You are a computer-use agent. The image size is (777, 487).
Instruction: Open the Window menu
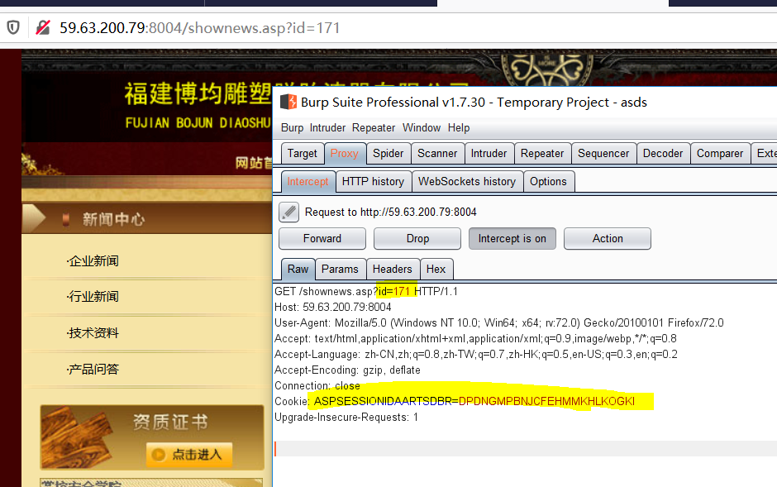pos(422,128)
